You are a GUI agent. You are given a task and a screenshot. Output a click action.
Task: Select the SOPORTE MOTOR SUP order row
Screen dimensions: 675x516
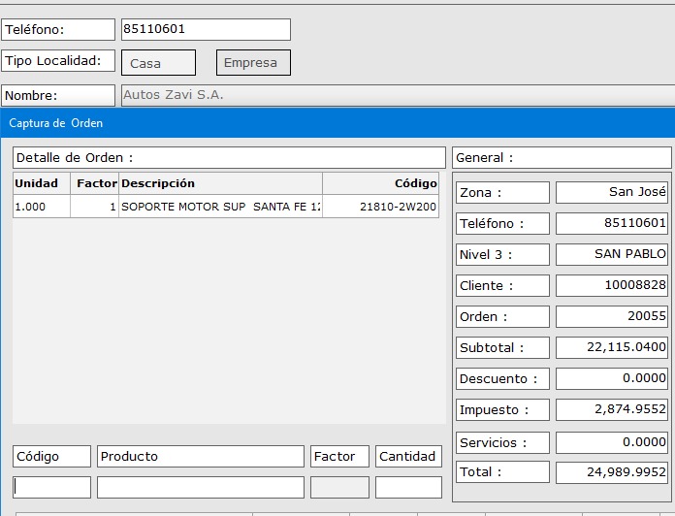pos(220,207)
